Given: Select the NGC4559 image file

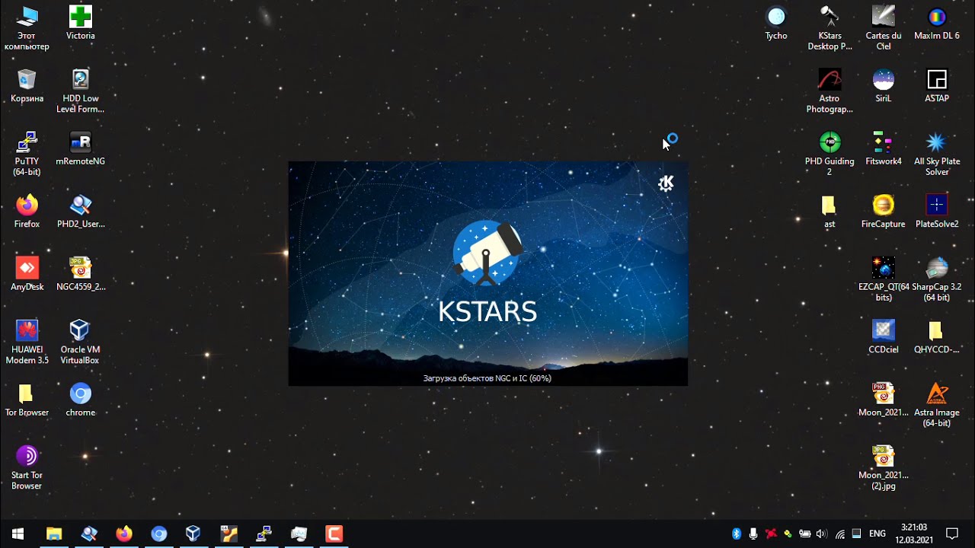Looking at the screenshot, I should [x=80, y=275].
